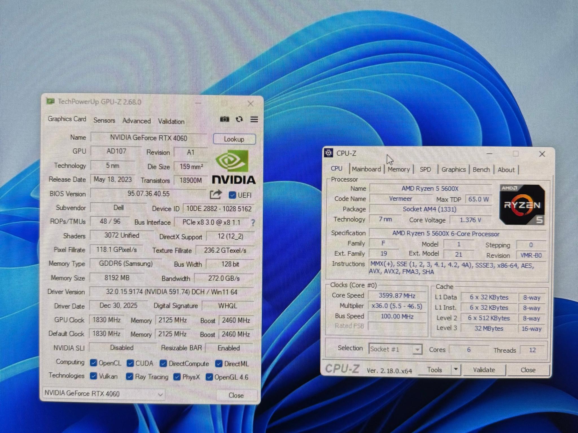Open the GPU-Z hamburger menu
Screen dimensions: 578x433
coord(254,120)
